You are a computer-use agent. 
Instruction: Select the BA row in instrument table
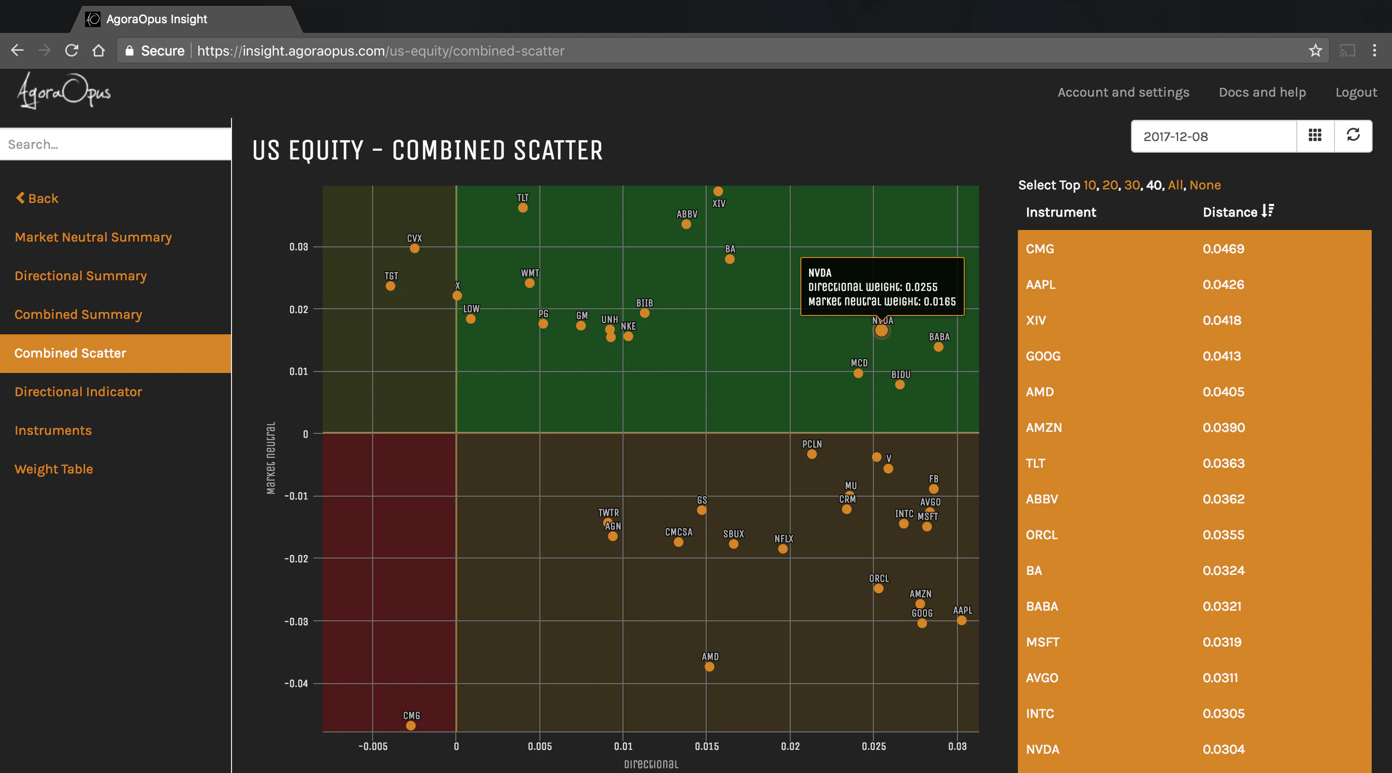(x=1194, y=571)
